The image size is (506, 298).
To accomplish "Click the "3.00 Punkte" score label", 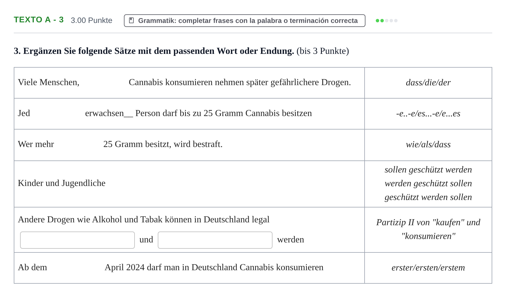I will [92, 20].
